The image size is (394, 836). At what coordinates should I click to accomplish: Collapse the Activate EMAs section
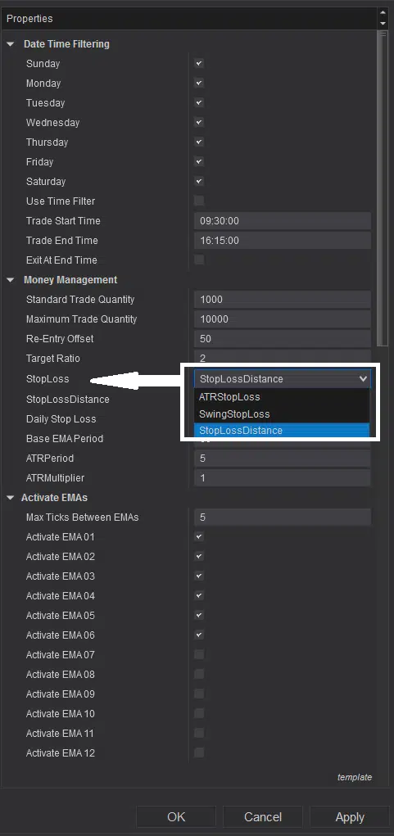(x=11, y=498)
